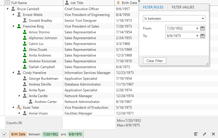Collapse the Annie Vicars node
Viewport: 218px width, 138px height.
pos(19,113)
